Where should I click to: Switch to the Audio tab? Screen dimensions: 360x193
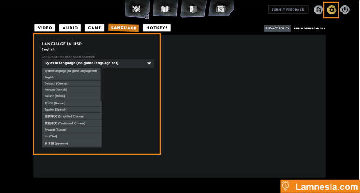(x=70, y=28)
